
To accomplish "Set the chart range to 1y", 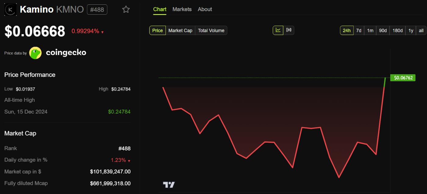I will [411, 30].
